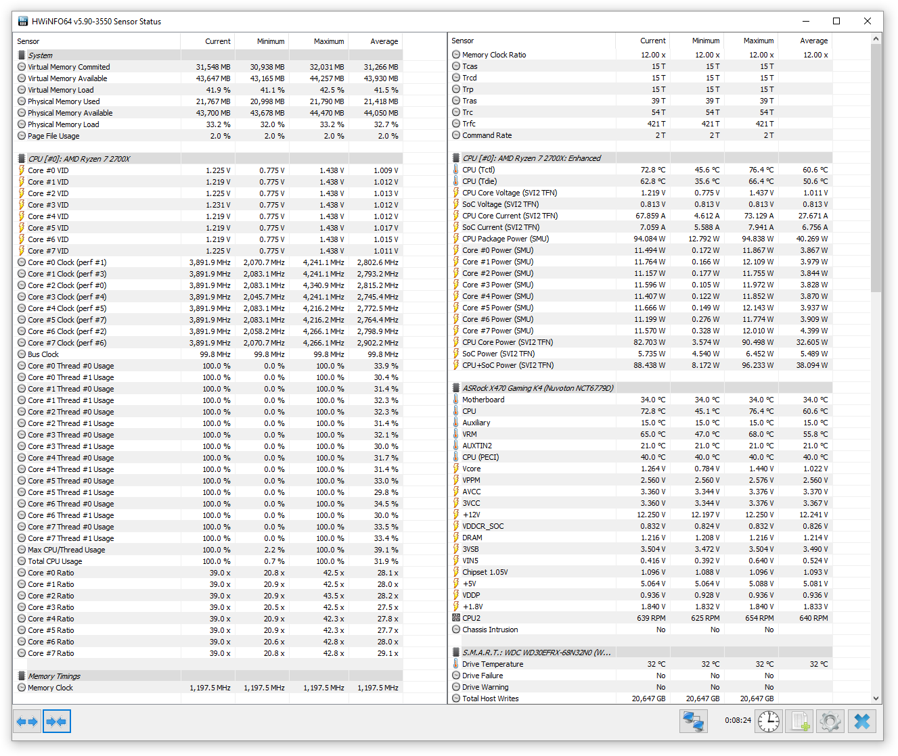Click the thermometer icon beside CPU (Tctl)
This screenshot has width=898, height=756.
point(456,170)
